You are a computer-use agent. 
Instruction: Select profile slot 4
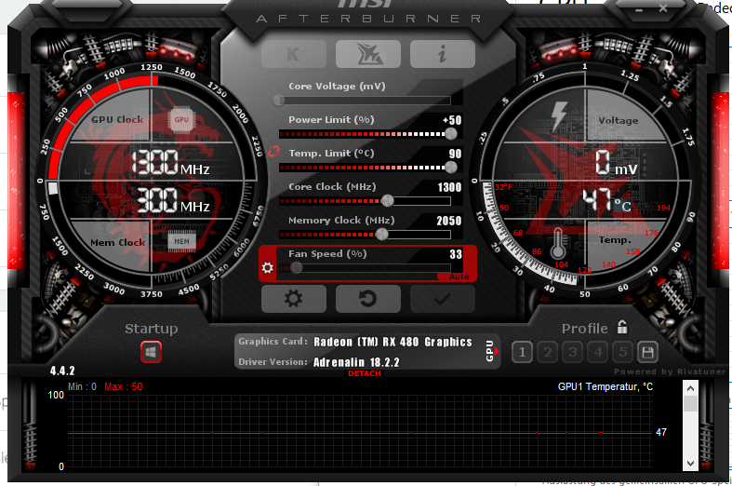point(598,352)
